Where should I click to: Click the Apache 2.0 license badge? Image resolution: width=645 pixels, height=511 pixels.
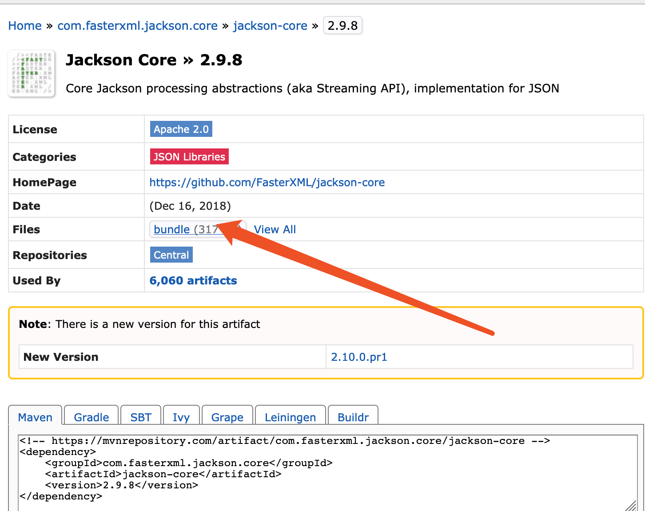(x=181, y=129)
